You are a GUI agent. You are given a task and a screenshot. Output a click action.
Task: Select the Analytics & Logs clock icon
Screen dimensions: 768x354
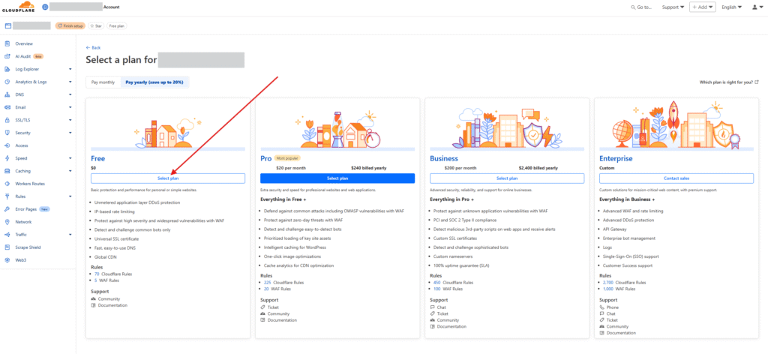click(x=7, y=82)
